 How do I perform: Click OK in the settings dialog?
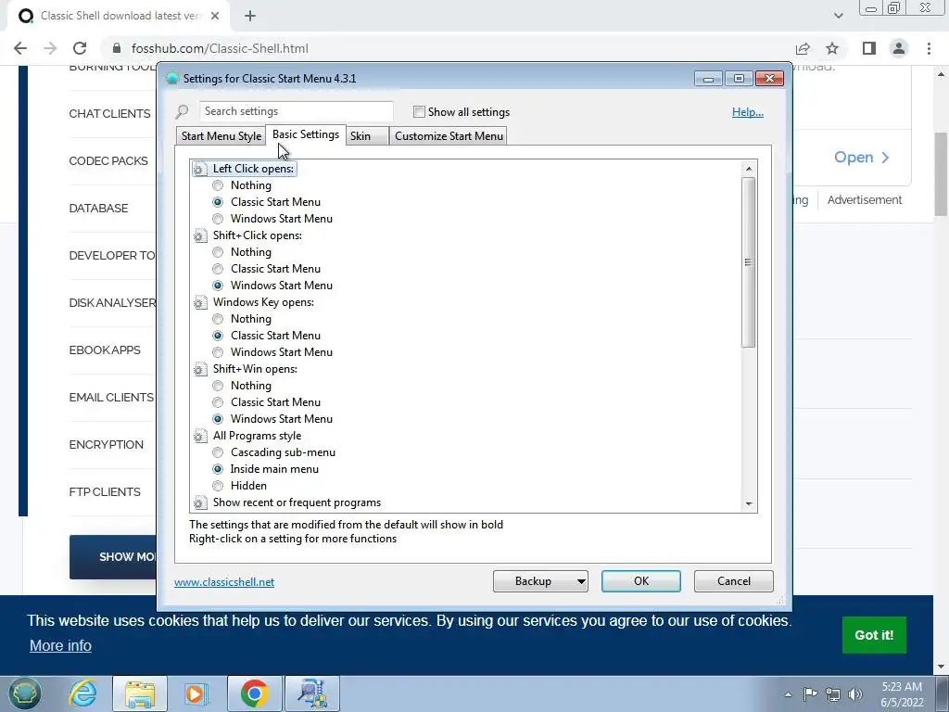[641, 581]
